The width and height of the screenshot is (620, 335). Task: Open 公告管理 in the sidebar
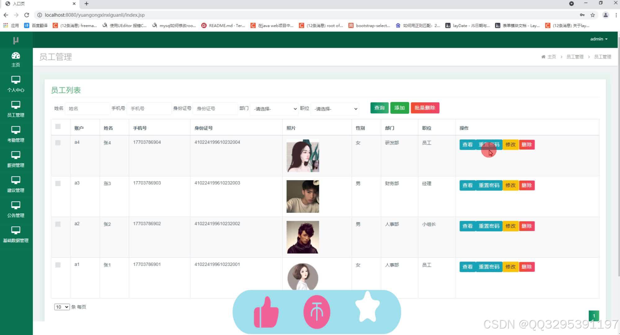click(16, 210)
